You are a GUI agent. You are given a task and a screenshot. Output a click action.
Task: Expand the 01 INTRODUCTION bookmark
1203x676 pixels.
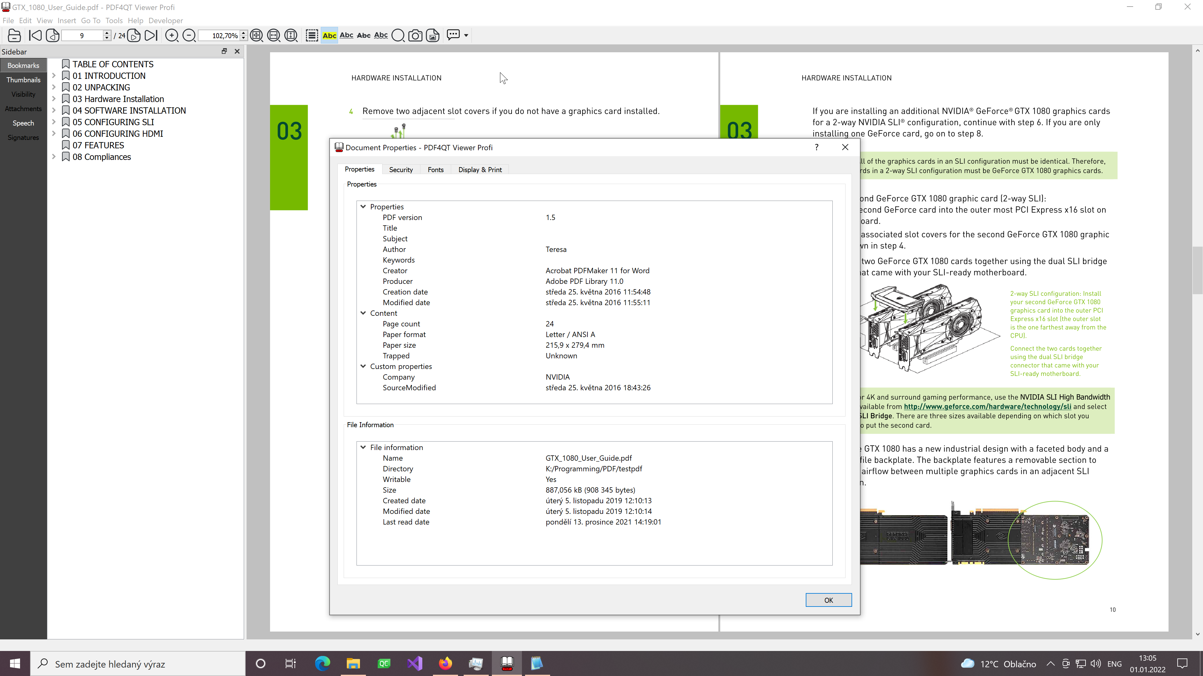click(54, 75)
